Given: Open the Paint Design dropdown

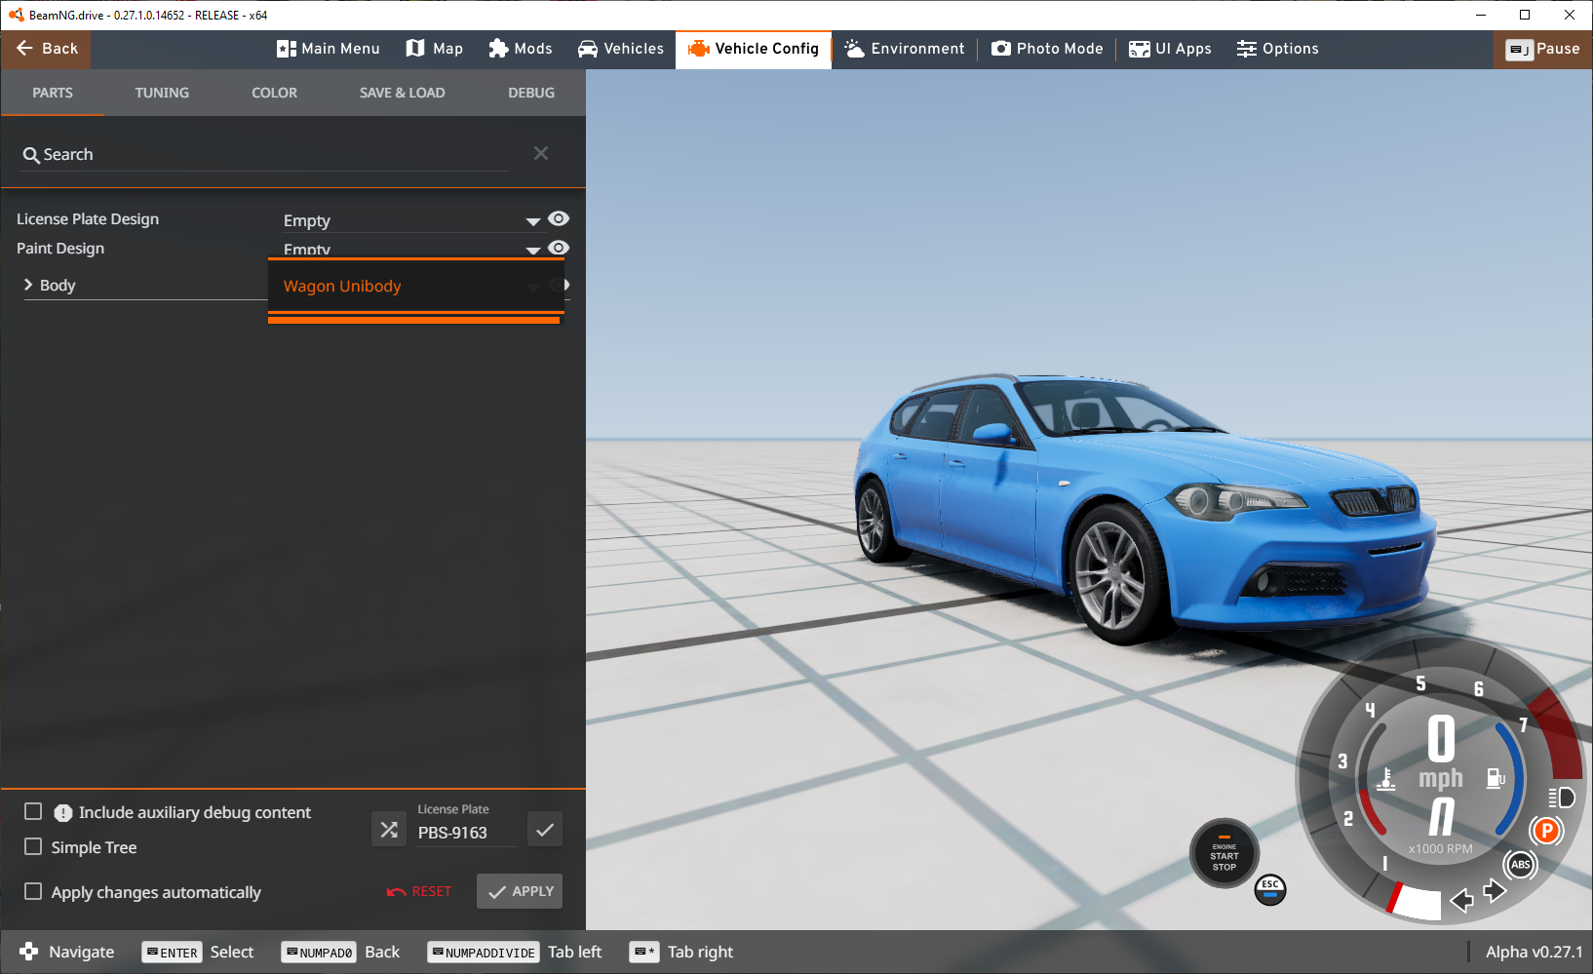Looking at the screenshot, I should click(411, 249).
